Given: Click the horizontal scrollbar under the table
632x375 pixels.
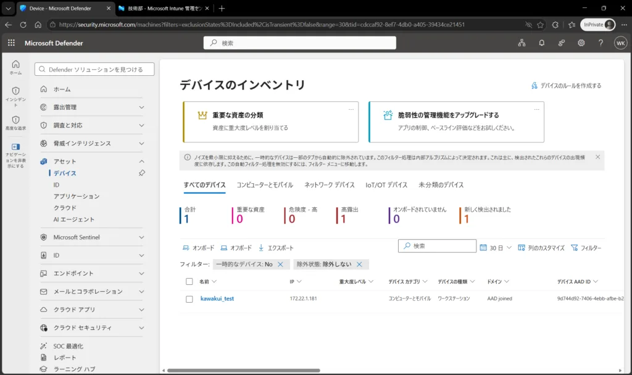Looking at the screenshot, I should coord(244,371).
